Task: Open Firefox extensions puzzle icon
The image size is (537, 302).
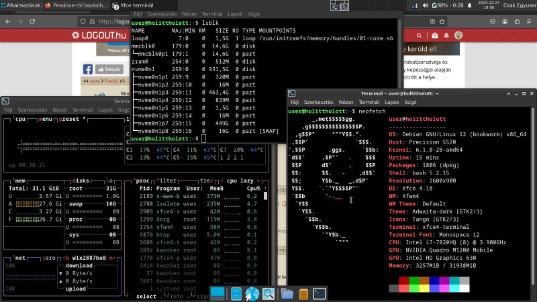Action: coord(517,21)
